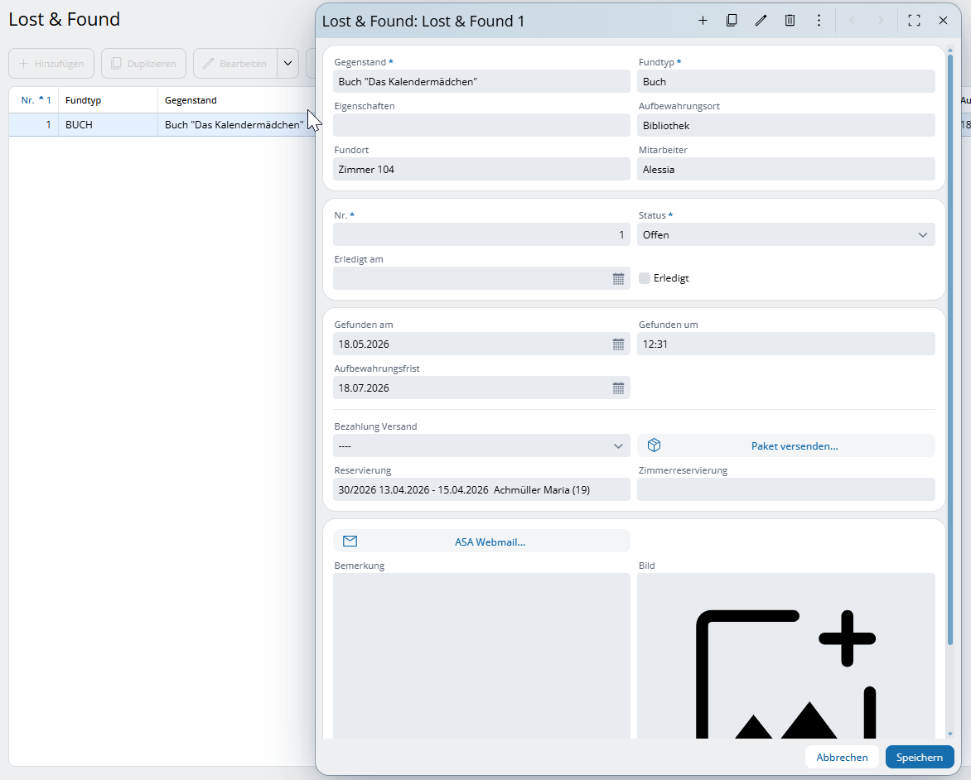Click the package icon beside Paket versenden
The image size is (971, 780).
[x=654, y=445]
